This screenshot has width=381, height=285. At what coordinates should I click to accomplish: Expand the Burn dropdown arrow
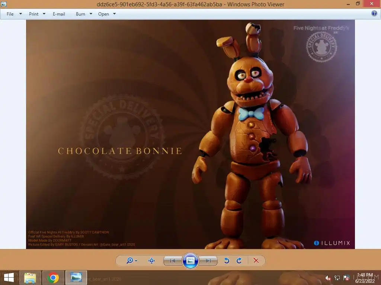point(91,14)
